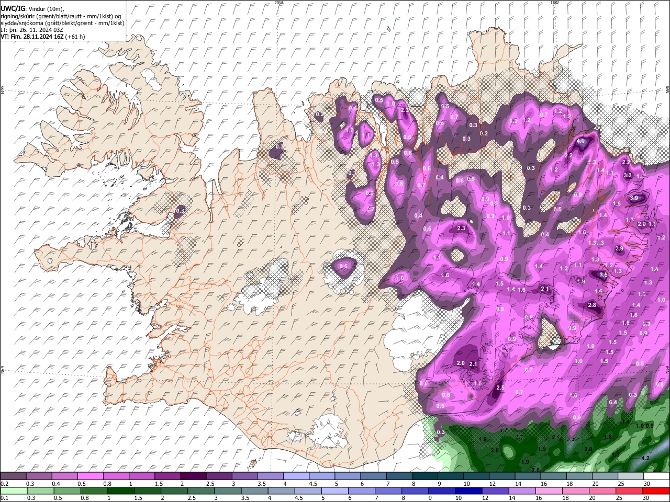Click the '2.6' rain value at bottom edge
The height and width of the screenshot is (502, 670).
pos(535,470)
